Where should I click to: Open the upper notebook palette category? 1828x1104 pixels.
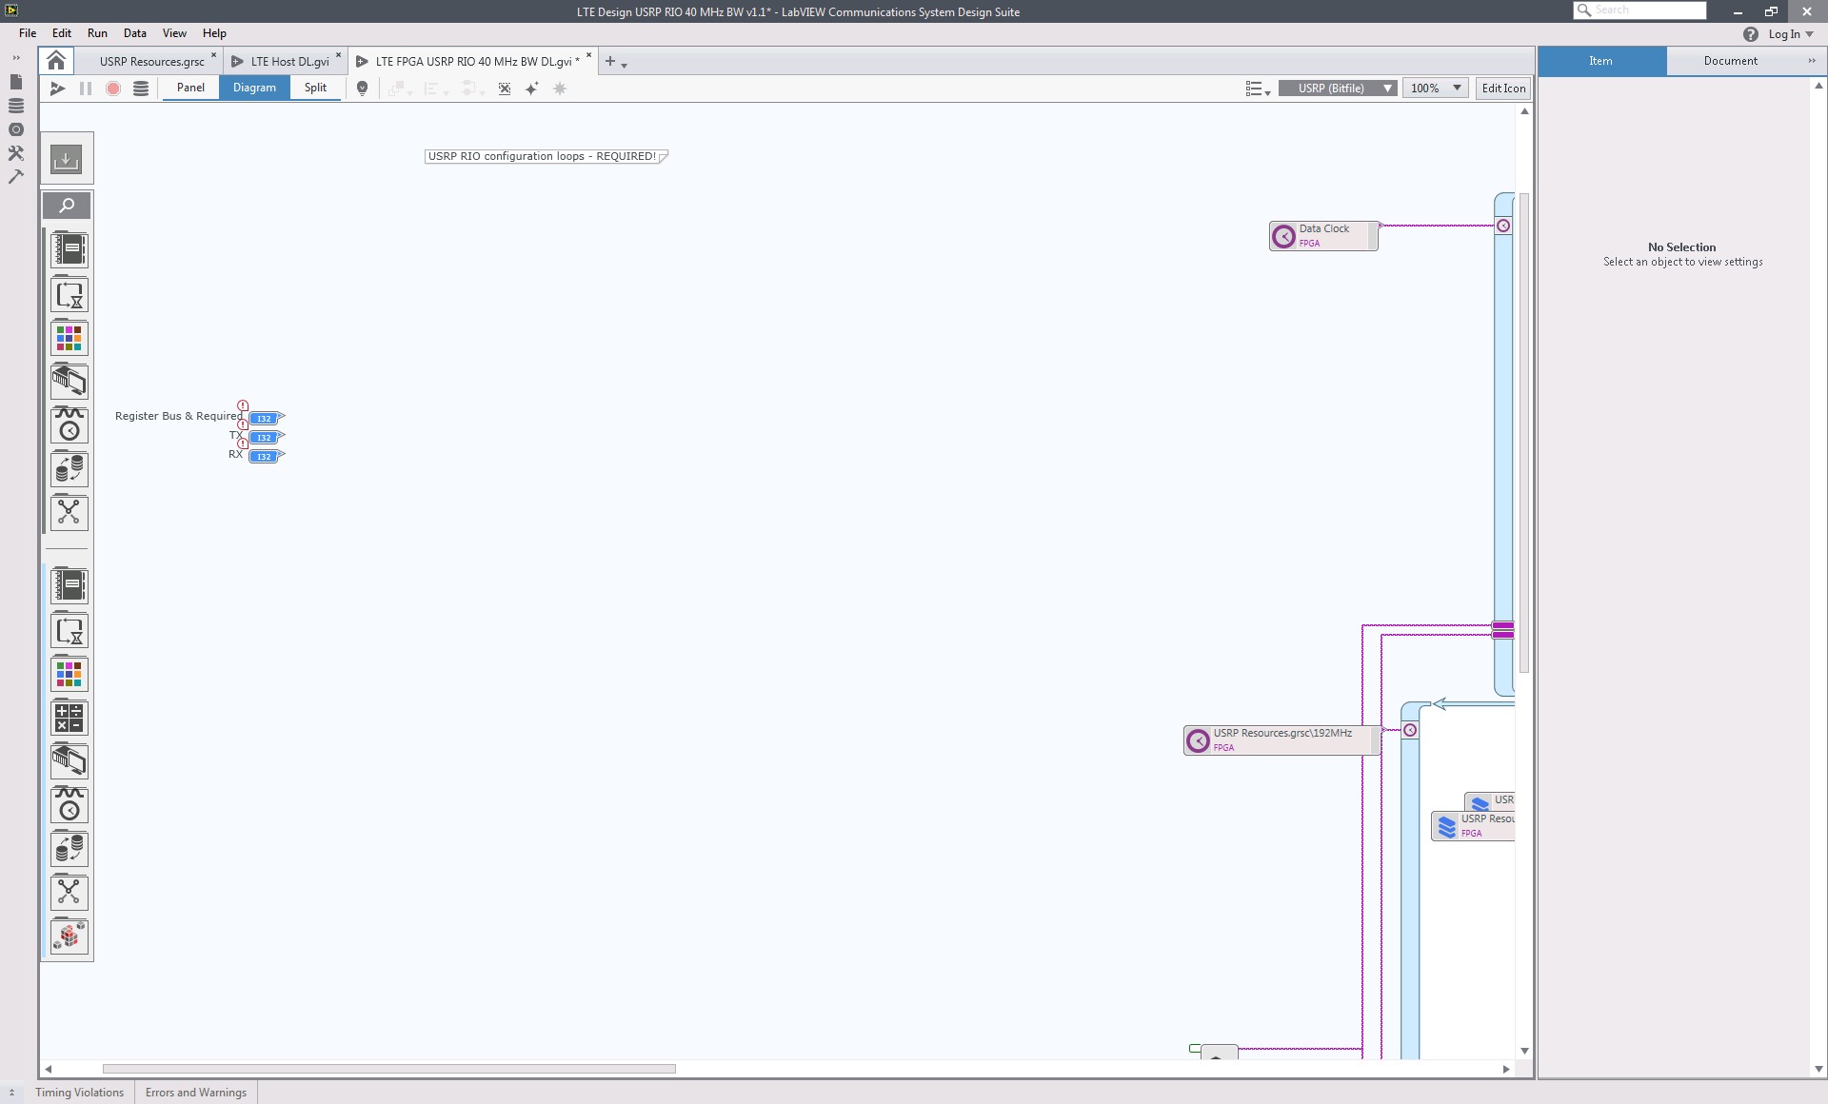coord(70,249)
